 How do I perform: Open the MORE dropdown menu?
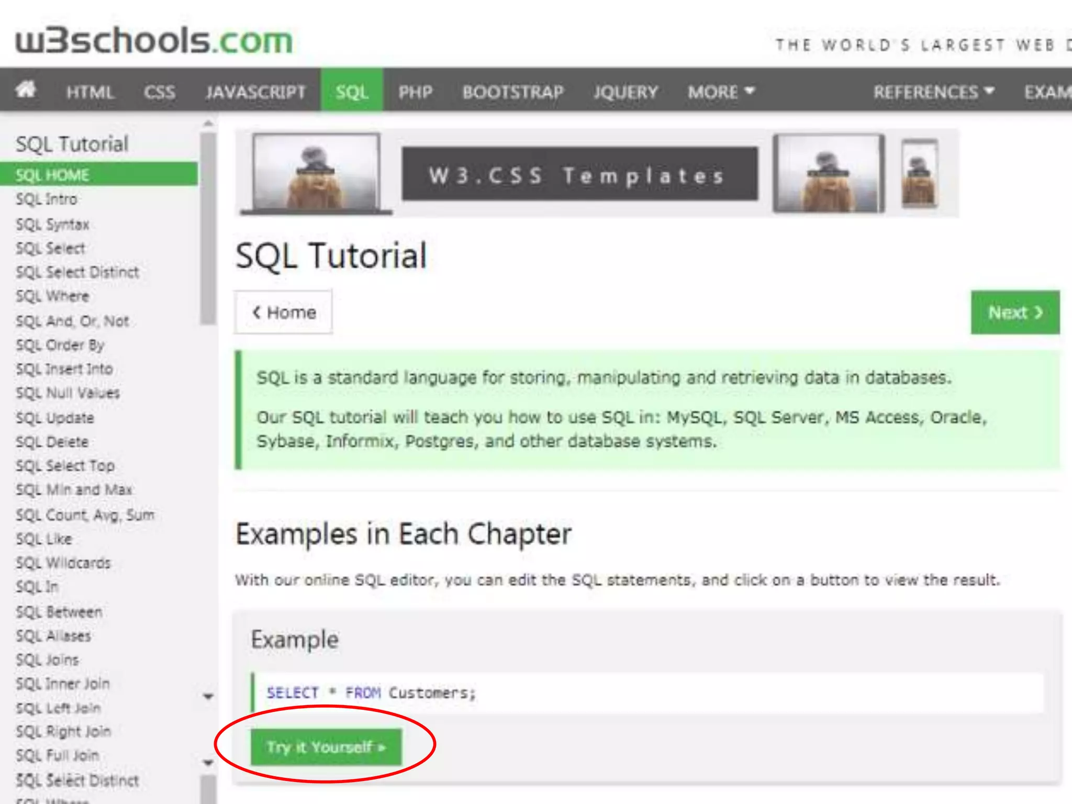tap(720, 92)
